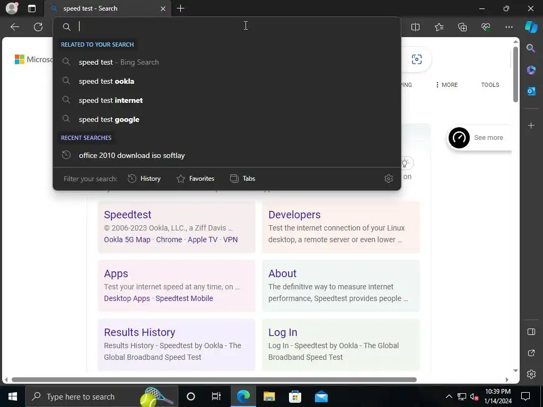Open the Apps link
543x407 pixels.
[116, 273]
